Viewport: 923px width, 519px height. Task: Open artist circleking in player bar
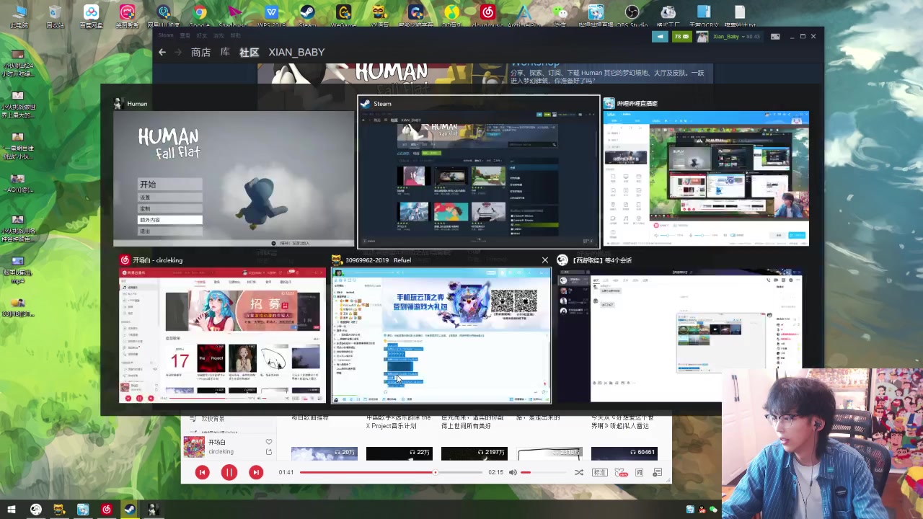tap(221, 452)
